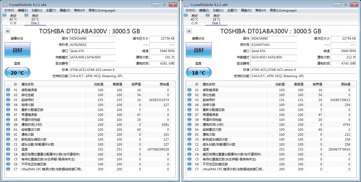Screen dimensions: 361x182
Task: Click status orb of 0C 通电次数 in left window
Action: [8, 135]
